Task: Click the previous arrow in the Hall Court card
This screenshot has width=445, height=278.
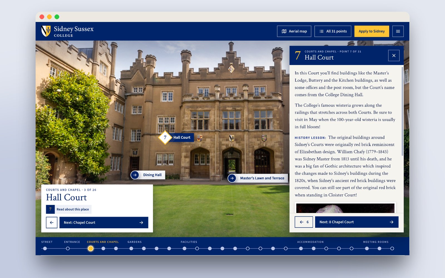Action: (52, 222)
